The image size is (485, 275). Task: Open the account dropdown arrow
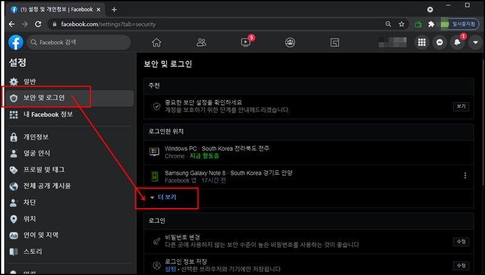pos(475,42)
